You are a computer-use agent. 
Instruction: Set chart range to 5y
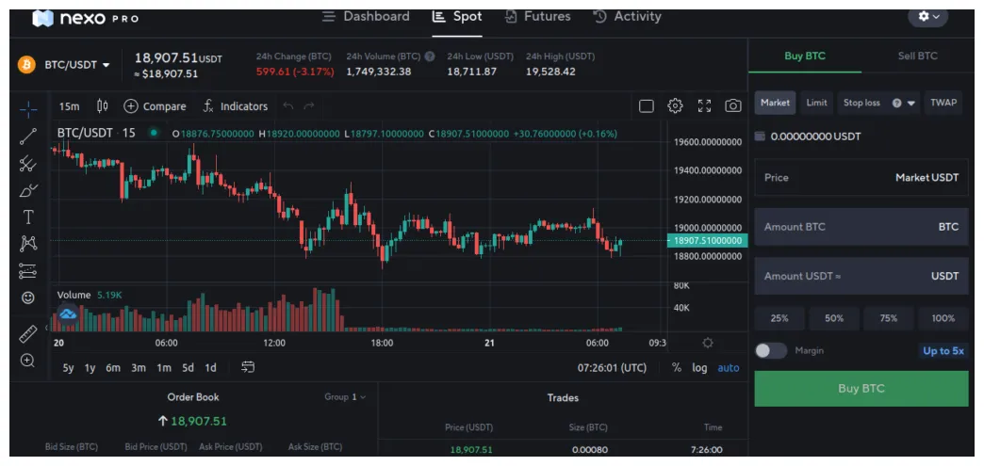[69, 368]
